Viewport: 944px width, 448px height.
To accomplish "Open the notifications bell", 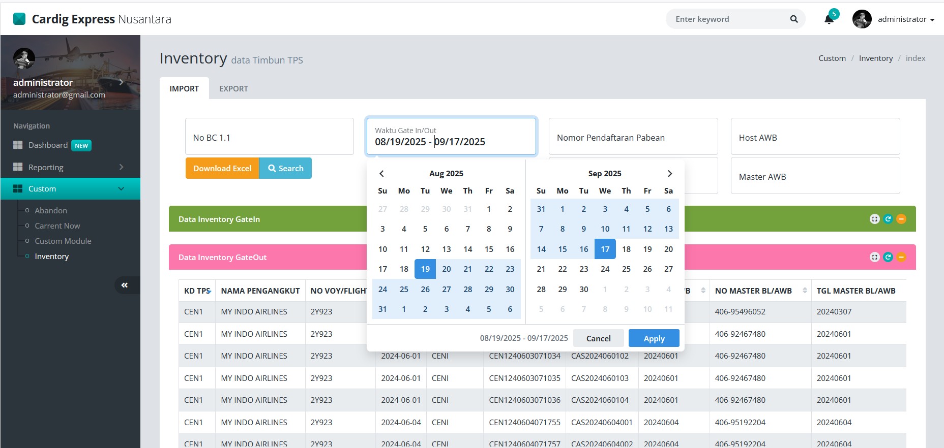I will click(829, 19).
